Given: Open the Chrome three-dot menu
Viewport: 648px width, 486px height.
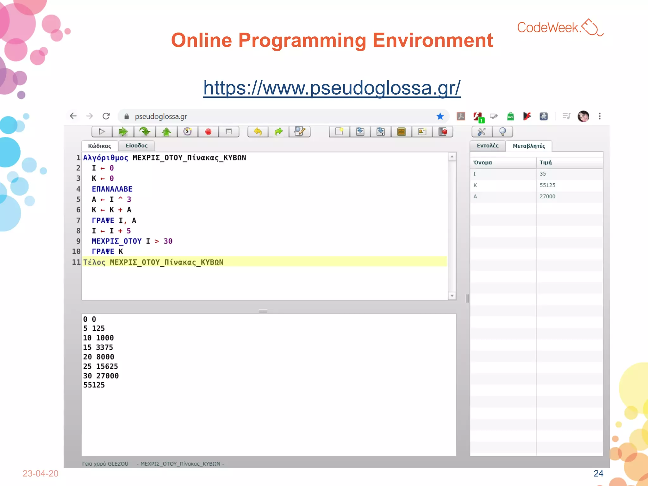Looking at the screenshot, I should click(600, 116).
